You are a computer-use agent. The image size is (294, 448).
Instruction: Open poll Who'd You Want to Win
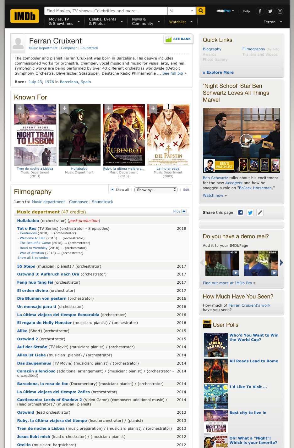click(x=254, y=337)
